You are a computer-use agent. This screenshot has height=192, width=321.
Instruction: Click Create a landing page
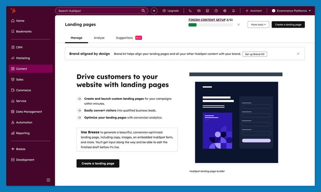pyautogui.click(x=288, y=24)
